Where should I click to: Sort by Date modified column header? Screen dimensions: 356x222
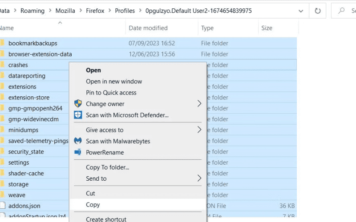(148, 28)
